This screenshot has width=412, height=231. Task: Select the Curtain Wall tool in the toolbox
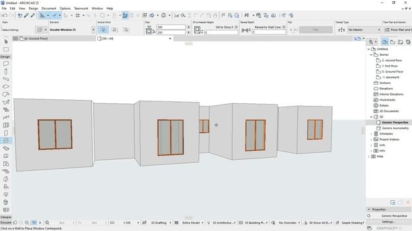(x=6, y=125)
